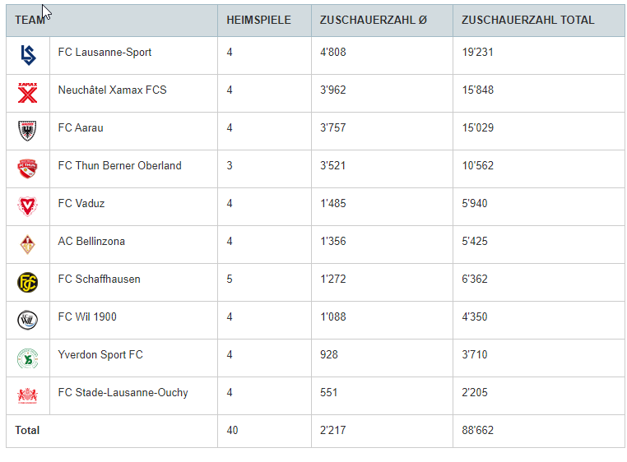
Task: Select the average attendance value 3'757
Action: pos(333,128)
